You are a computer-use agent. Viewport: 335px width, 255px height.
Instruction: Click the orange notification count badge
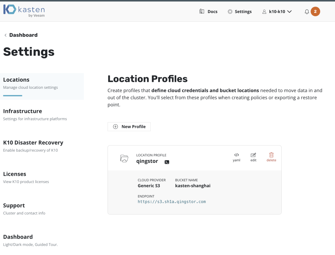315,11
